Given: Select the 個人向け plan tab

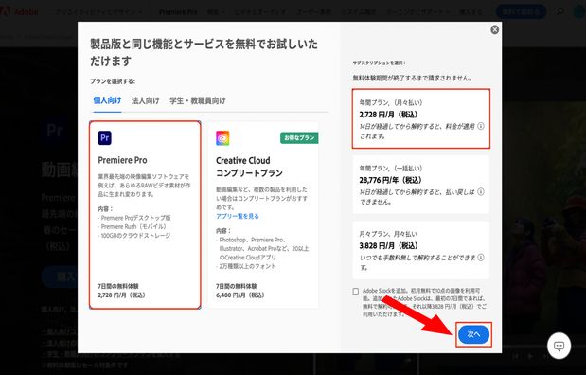Looking at the screenshot, I should 107,100.
